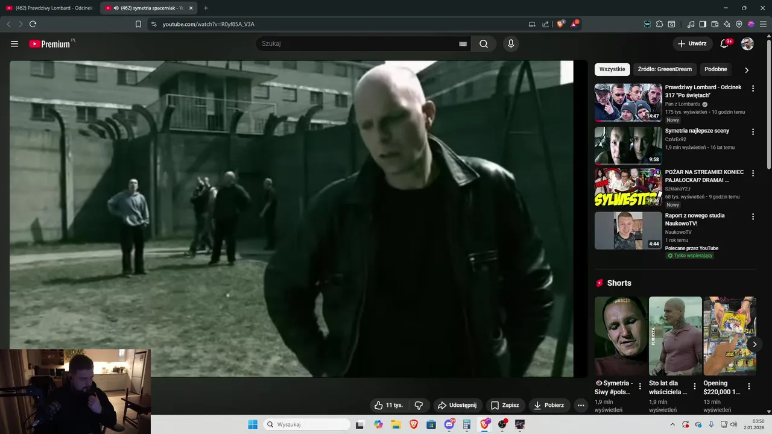Bookmark this page icon in address bar
Viewport: 772px width, 434px height.
click(x=138, y=24)
